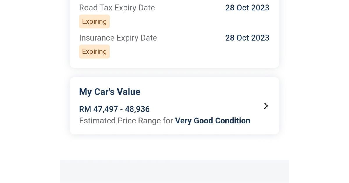Open the My Car's Value heading
This screenshot has width=349, height=183.
(x=110, y=92)
